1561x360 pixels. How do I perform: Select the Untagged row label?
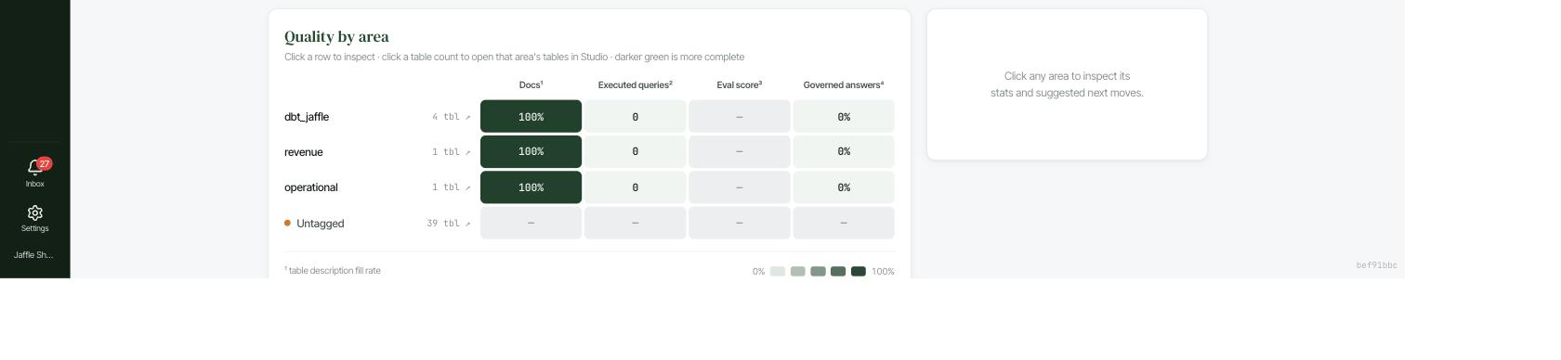coord(321,224)
